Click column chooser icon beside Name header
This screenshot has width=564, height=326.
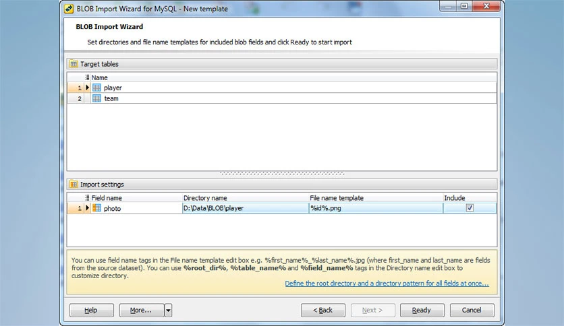tap(87, 77)
